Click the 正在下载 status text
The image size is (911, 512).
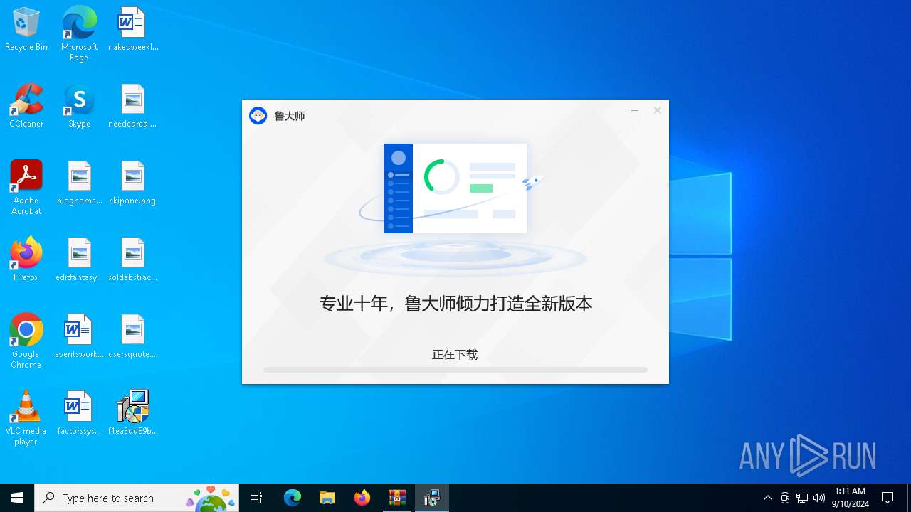(455, 354)
